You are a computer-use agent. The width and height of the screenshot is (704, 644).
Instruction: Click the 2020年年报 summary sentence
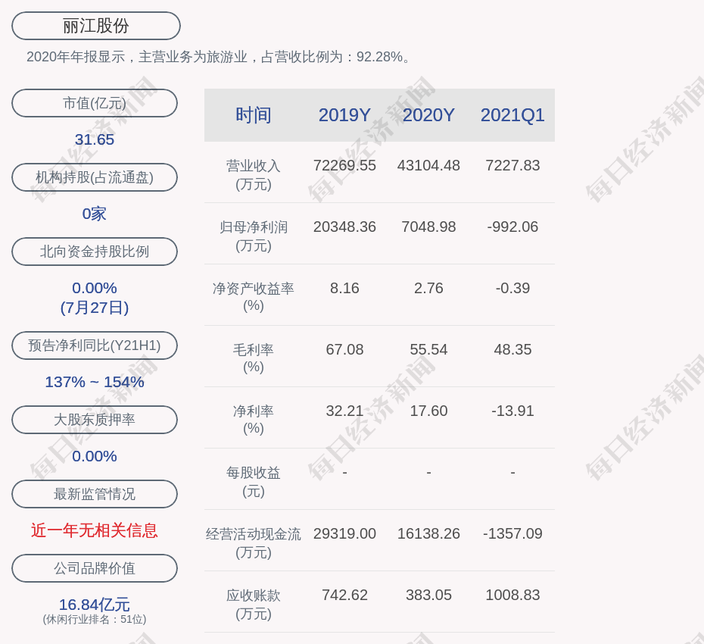click(x=219, y=57)
